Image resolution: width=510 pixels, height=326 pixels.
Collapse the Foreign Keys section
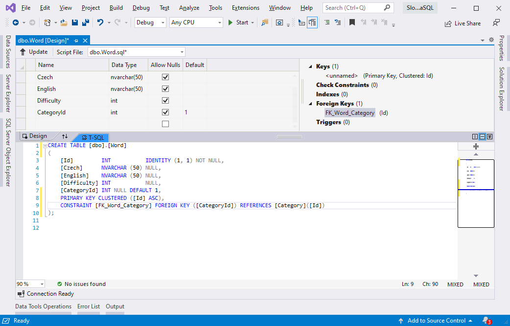(x=310, y=104)
